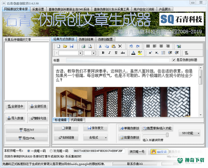Click the Insert image toolbar icon
The height and width of the screenshot is (168, 208).
click(179, 46)
